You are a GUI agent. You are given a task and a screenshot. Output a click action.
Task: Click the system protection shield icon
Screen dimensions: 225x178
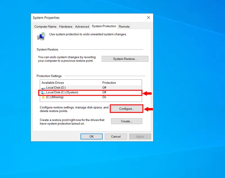coord(41,36)
